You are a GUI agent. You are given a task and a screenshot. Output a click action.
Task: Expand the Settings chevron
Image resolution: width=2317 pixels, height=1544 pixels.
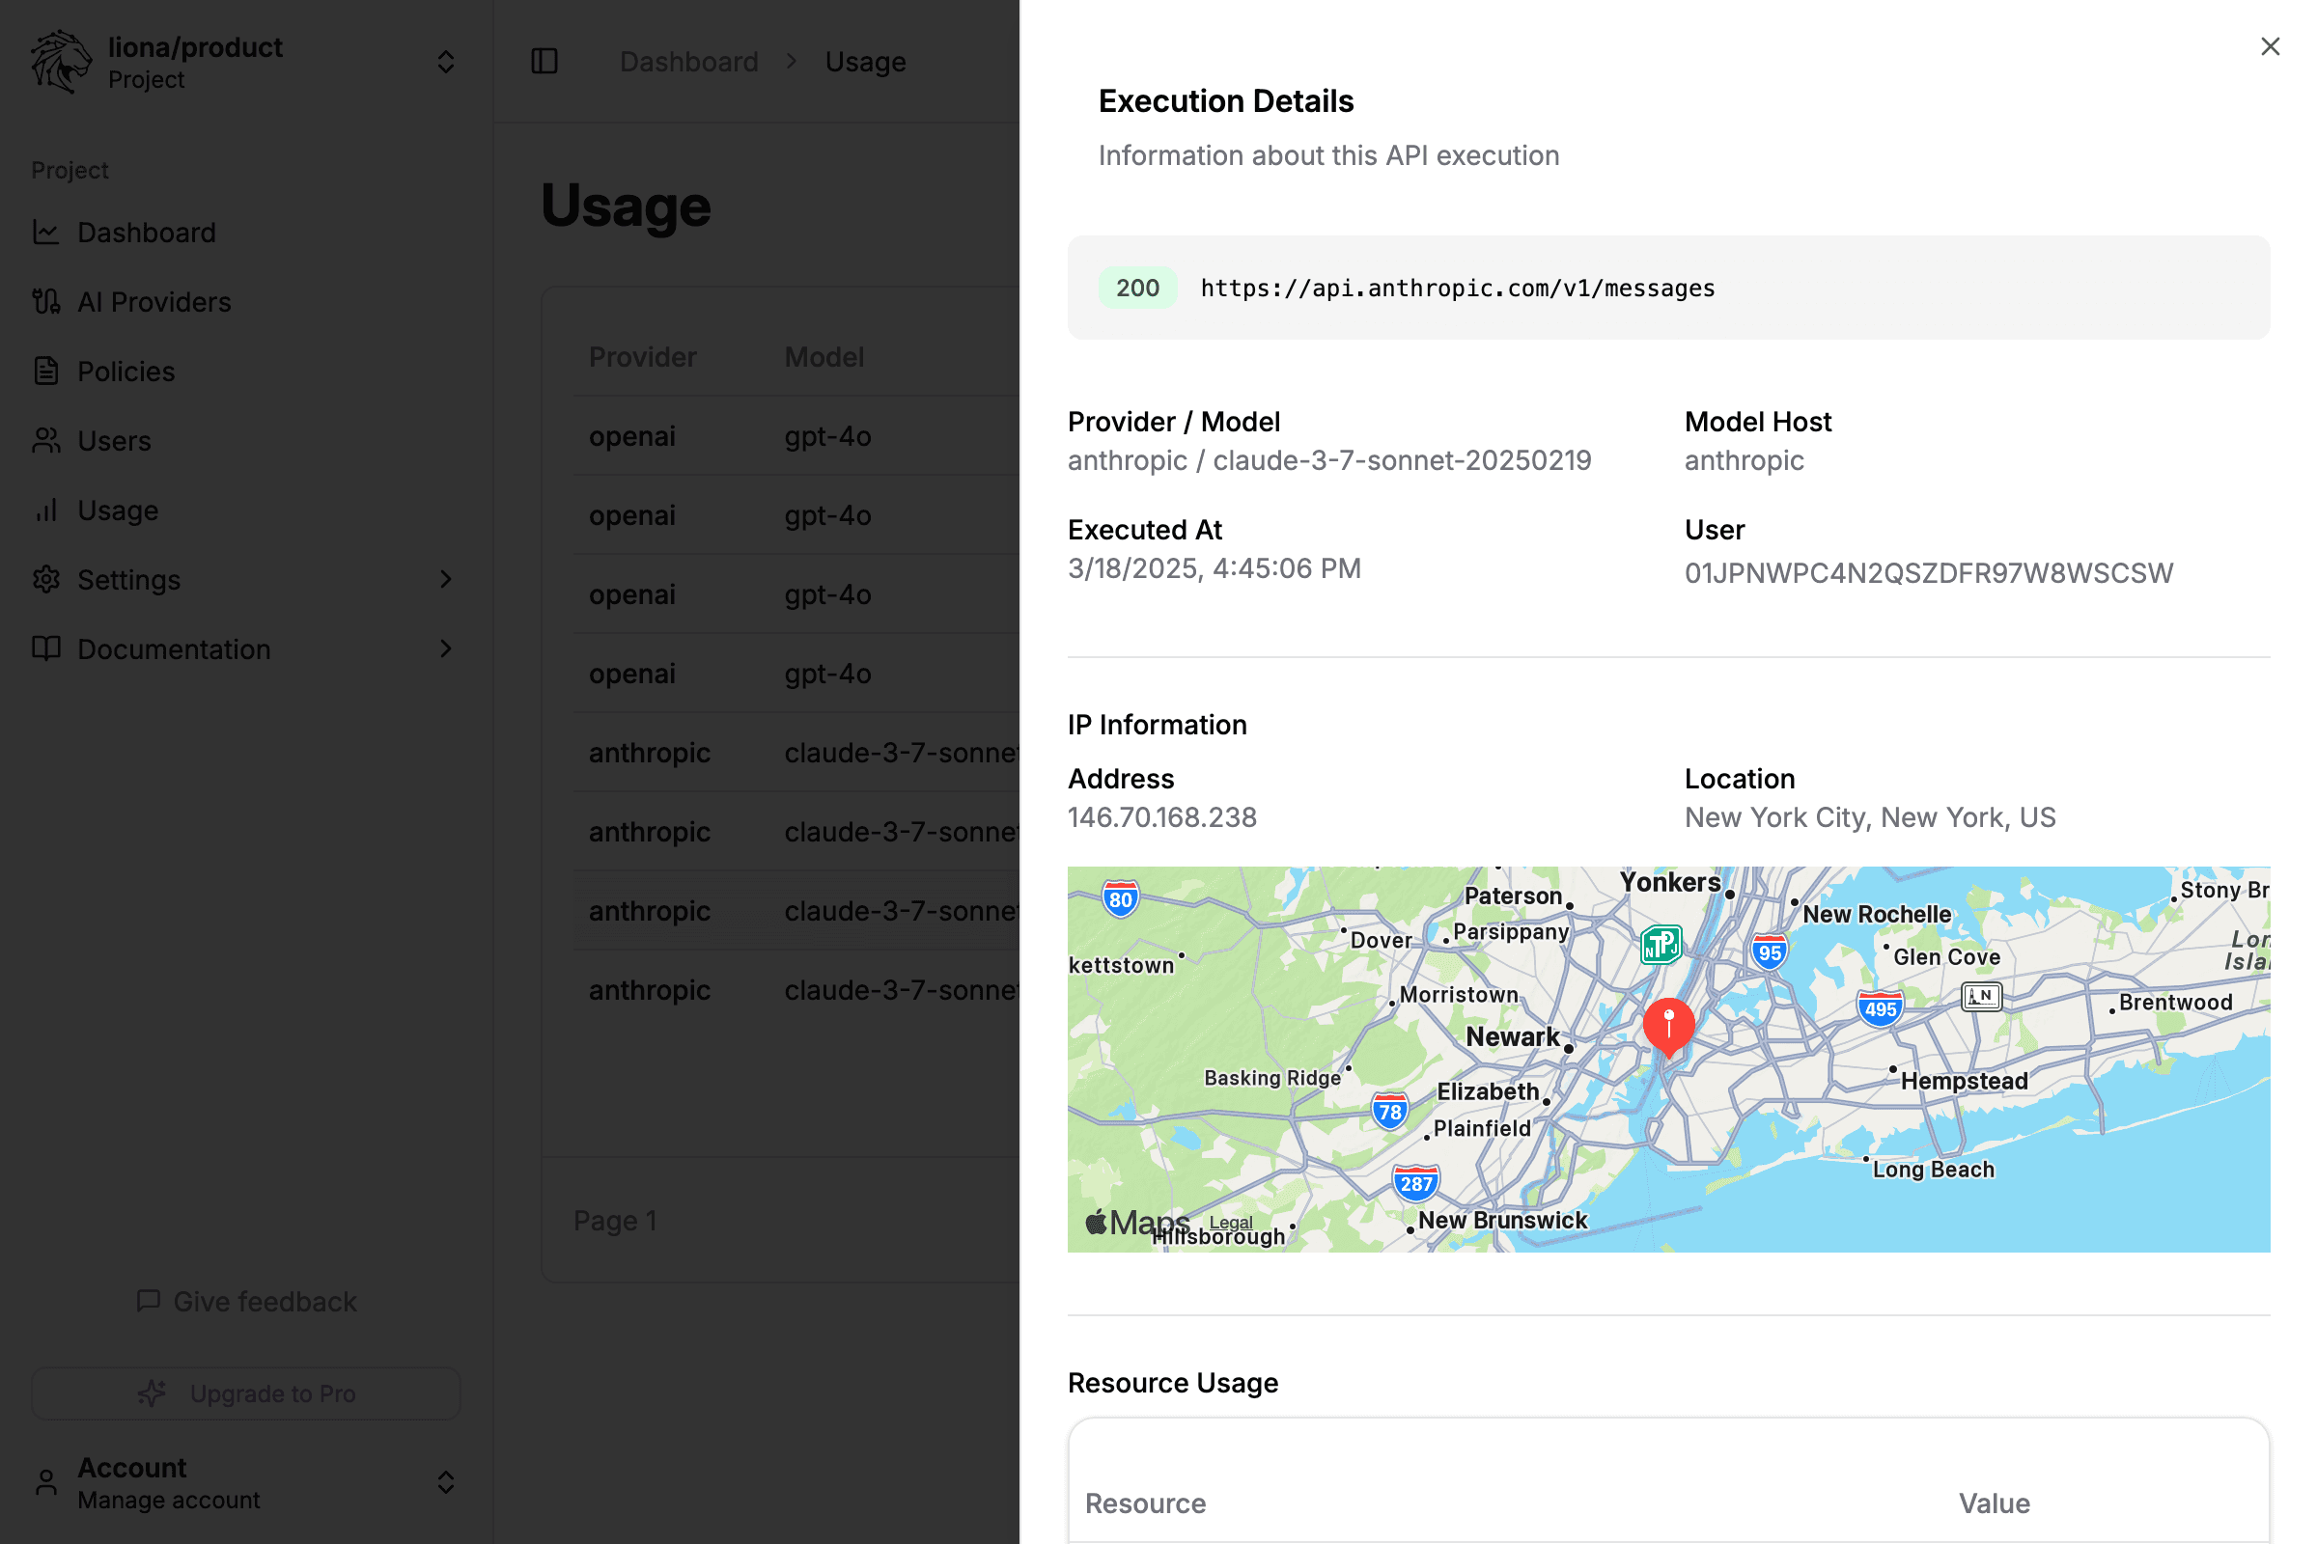pyautogui.click(x=445, y=579)
